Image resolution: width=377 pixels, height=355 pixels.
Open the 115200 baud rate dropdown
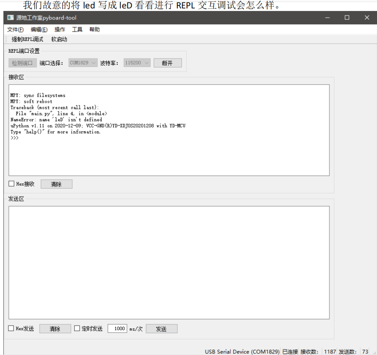point(137,63)
